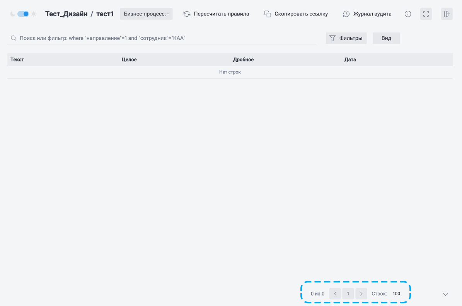Sort by the Дробное column header

[244, 59]
